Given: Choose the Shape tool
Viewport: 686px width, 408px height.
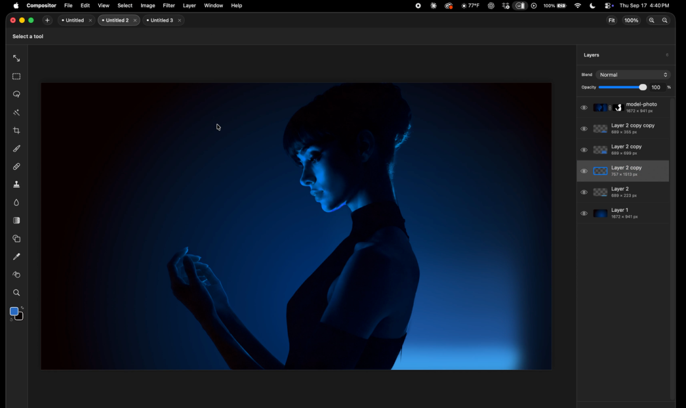Looking at the screenshot, I should pyautogui.click(x=16, y=239).
